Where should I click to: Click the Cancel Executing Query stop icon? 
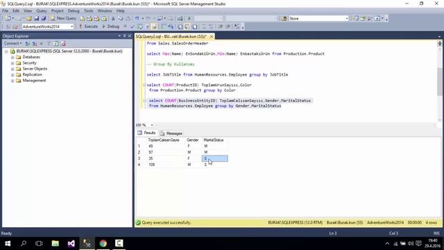(x=125, y=26)
